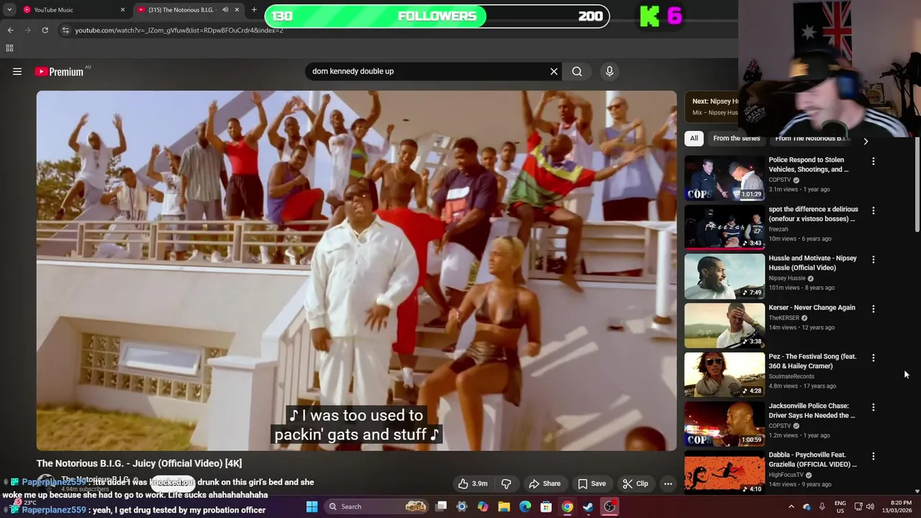This screenshot has height=518, width=921.
Task: Open options for 'Pez - The Festival Song'
Action: [x=874, y=358]
